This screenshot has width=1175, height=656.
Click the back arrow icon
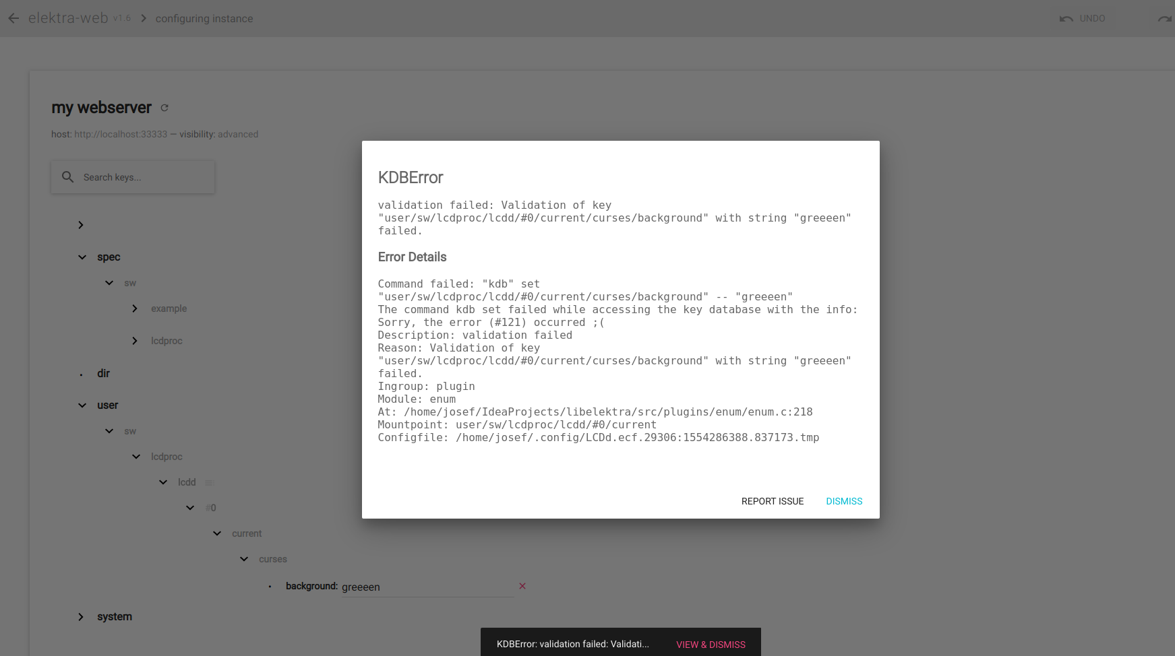pyautogui.click(x=13, y=18)
